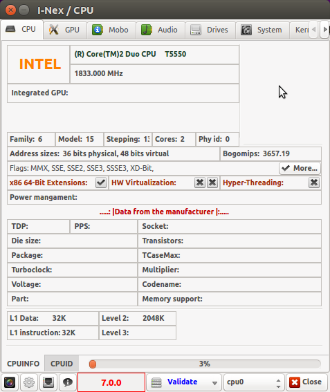Screen dimensions: 330x392
Task: Click the 'Phy id: 0' field
Action: tap(217, 139)
